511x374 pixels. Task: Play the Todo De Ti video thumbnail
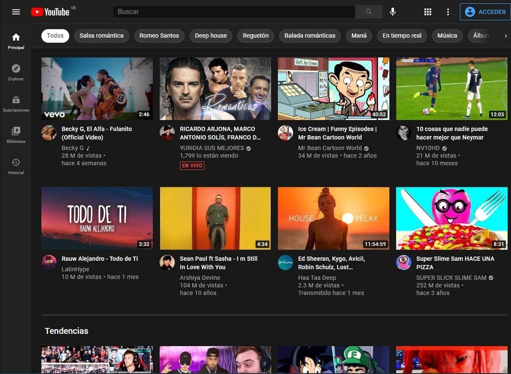[97, 218]
